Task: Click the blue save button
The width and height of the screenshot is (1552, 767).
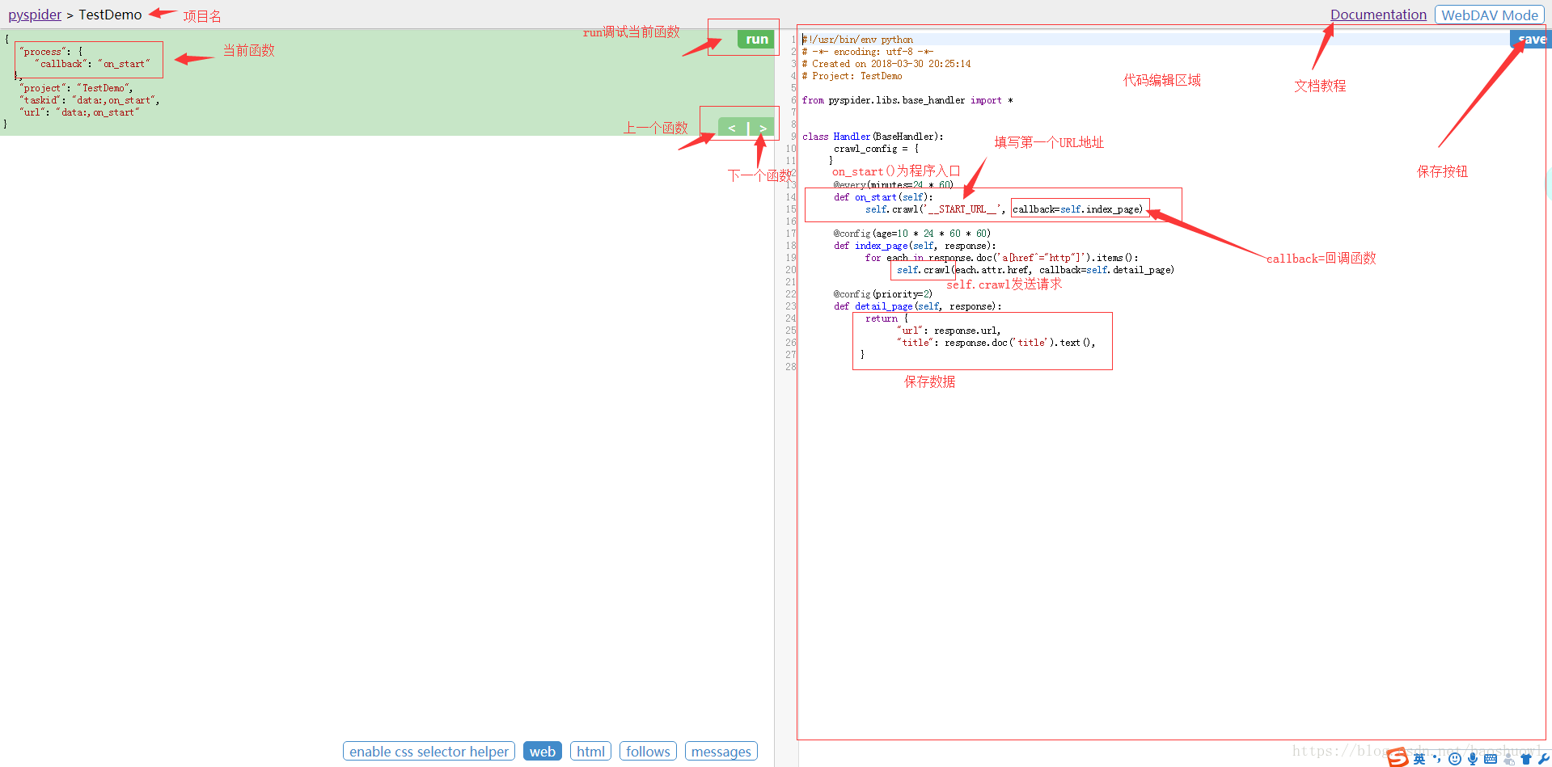Action: 1531,39
